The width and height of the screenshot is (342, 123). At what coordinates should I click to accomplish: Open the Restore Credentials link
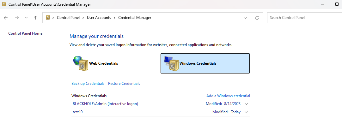coord(124,84)
